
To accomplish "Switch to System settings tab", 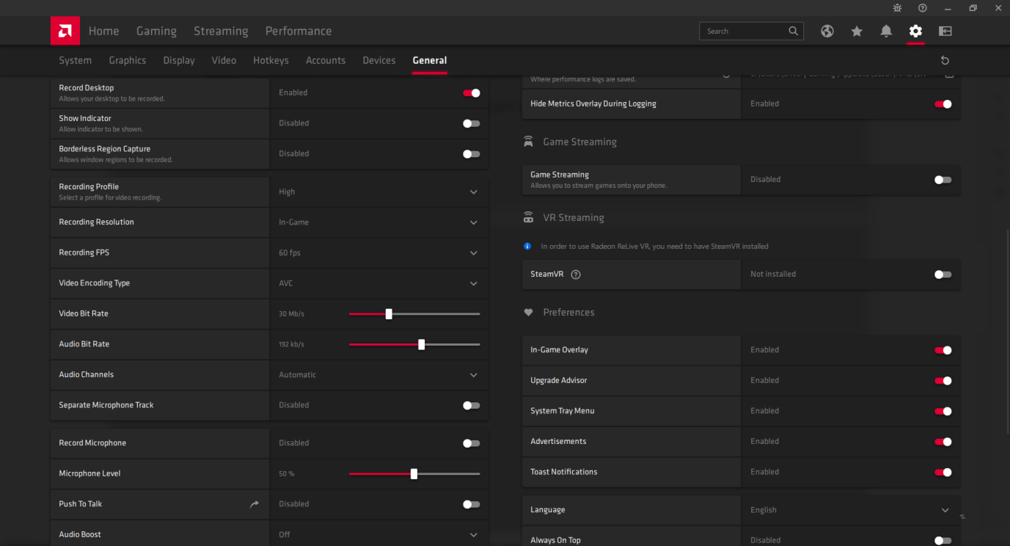I will [x=75, y=60].
